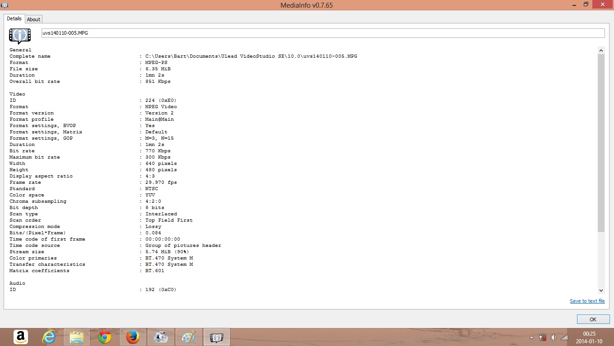Click the 'Interlaced' scan type value
Viewport: 614px width, 346px height.
click(x=161, y=214)
